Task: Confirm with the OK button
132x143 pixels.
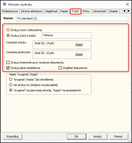Action: click(76, 137)
